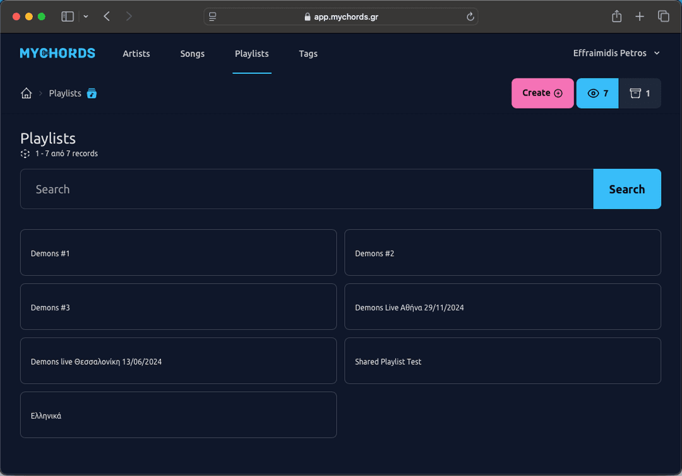Screen dimensions: 682x476
Task: Open a new tab with the plus icon
Action: (x=640, y=16)
